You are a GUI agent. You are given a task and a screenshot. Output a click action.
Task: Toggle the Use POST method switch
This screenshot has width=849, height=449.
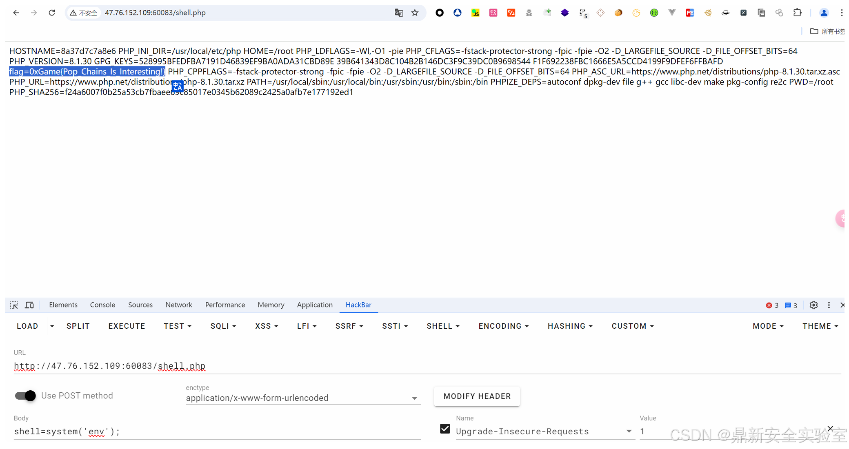[x=25, y=396]
